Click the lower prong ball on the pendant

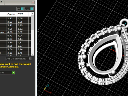tap(113, 72)
